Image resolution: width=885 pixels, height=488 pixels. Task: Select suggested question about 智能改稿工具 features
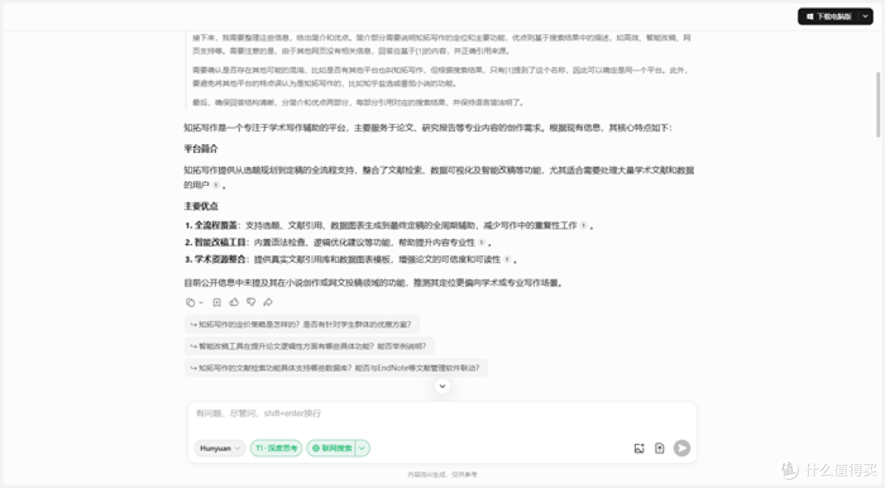pos(309,346)
